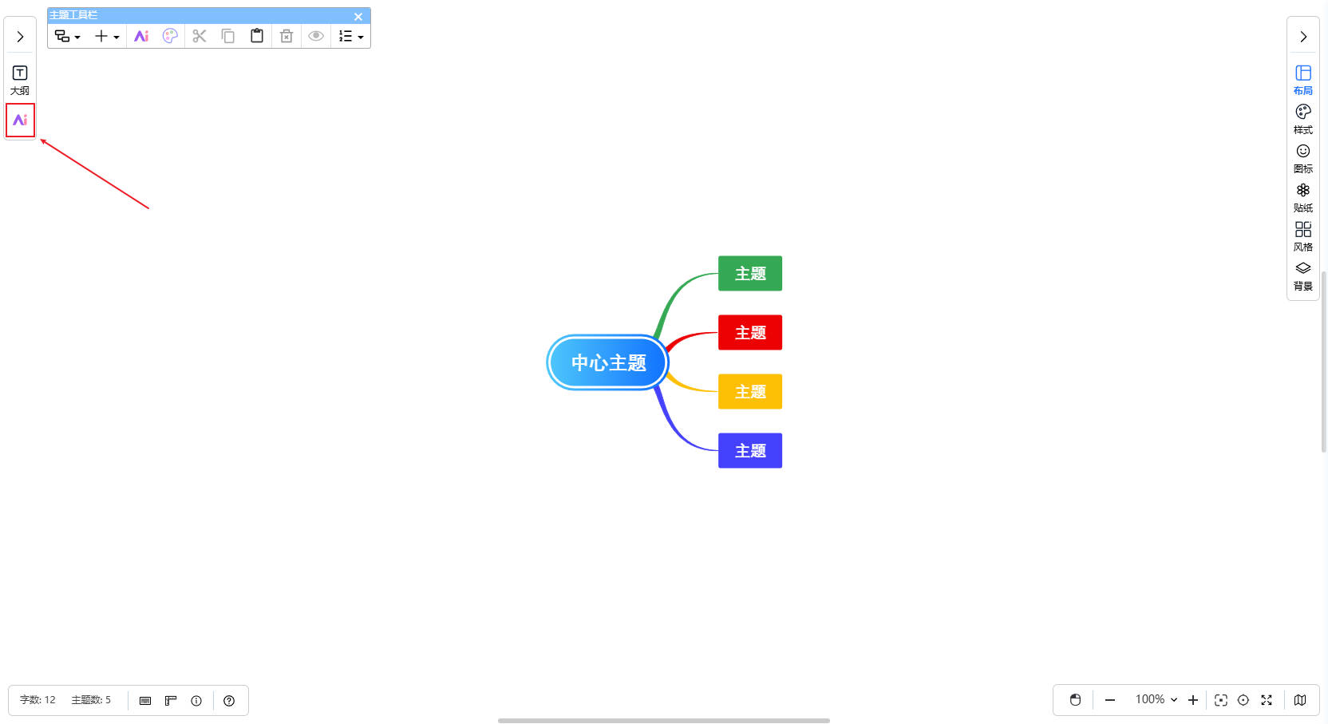Click the fit-to-canvas icon in the zoom bar
1328x724 pixels.
(1220, 700)
